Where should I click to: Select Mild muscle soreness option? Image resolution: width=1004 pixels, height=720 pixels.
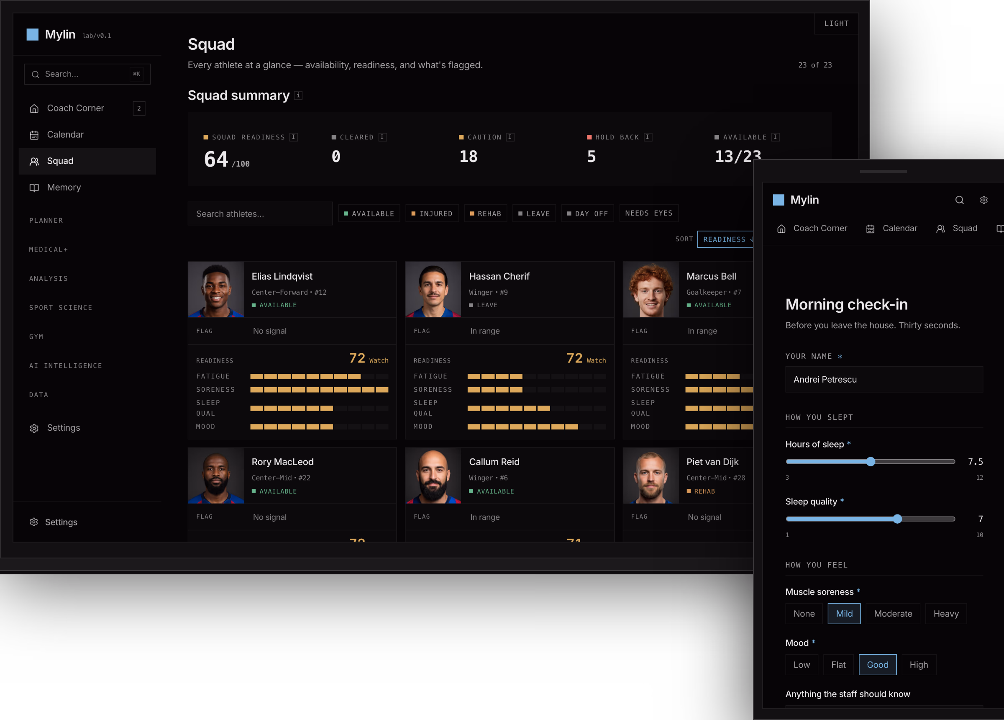click(x=844, y=614)
